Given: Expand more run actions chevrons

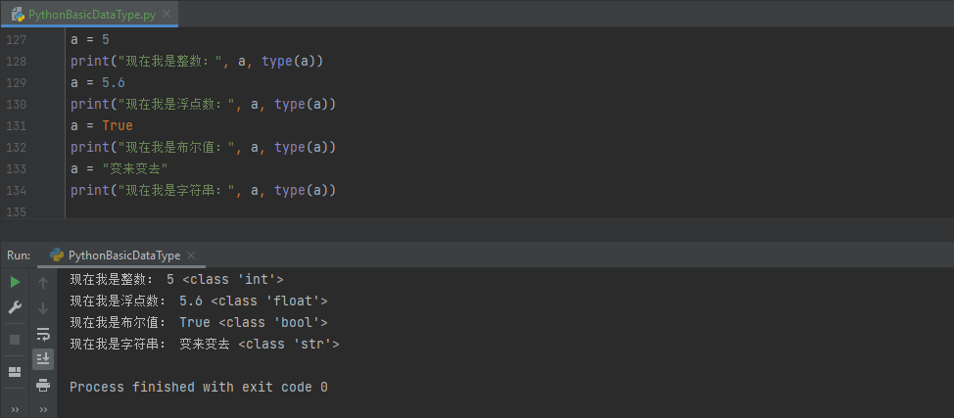Looking at the screenshot, I should tap(15, 409).
